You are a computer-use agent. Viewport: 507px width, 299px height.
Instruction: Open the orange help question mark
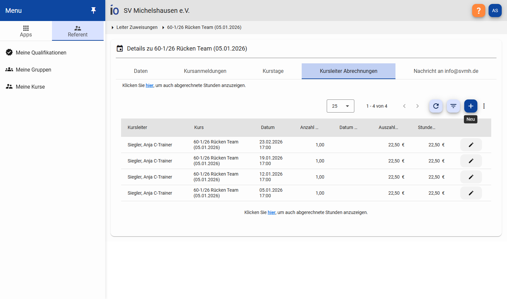[479, 11]
